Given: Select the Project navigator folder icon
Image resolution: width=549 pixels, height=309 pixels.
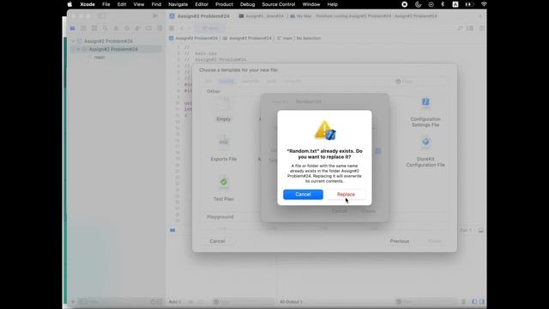Looking at the screenshot, I should coord(72,28).
